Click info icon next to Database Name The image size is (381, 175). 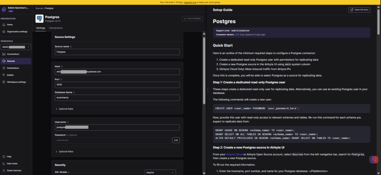coord(74,93)
